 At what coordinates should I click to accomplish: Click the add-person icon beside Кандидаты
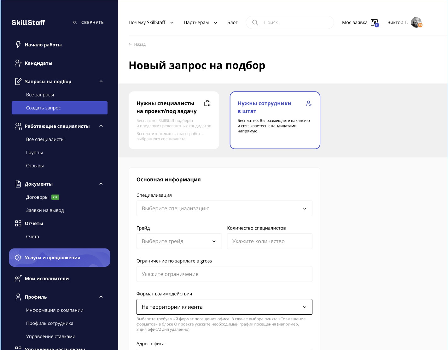[x=18, y=63]
